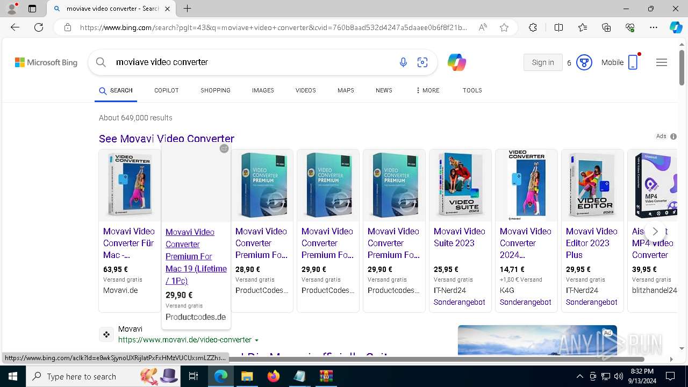This screenshot has width=688, height=387.
Task: Select the SEARCH tab
Action: coord(116,90)
